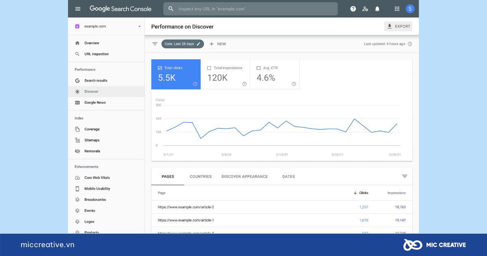Switch to the DATES tab
This screenshot has width=487, height=256.
289,177
